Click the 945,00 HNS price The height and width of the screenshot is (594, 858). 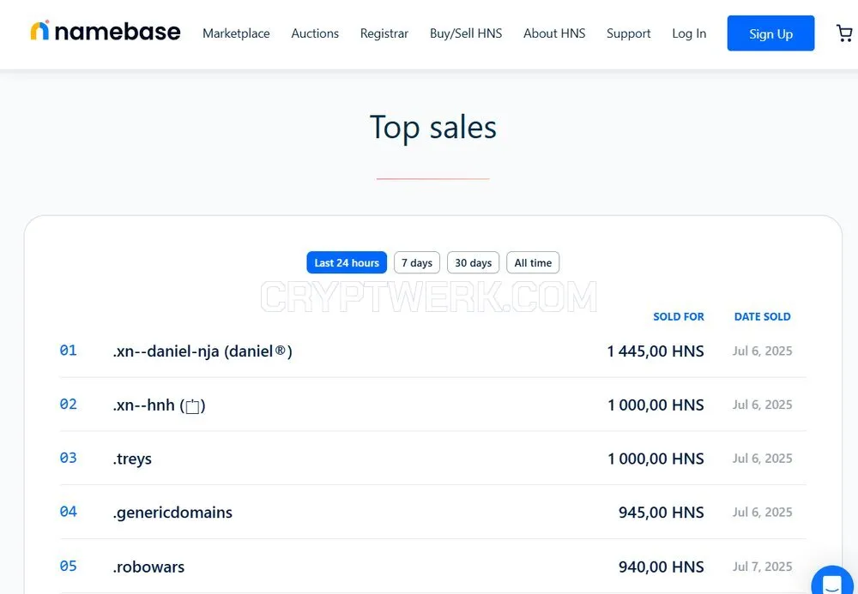tap(661, 512)
